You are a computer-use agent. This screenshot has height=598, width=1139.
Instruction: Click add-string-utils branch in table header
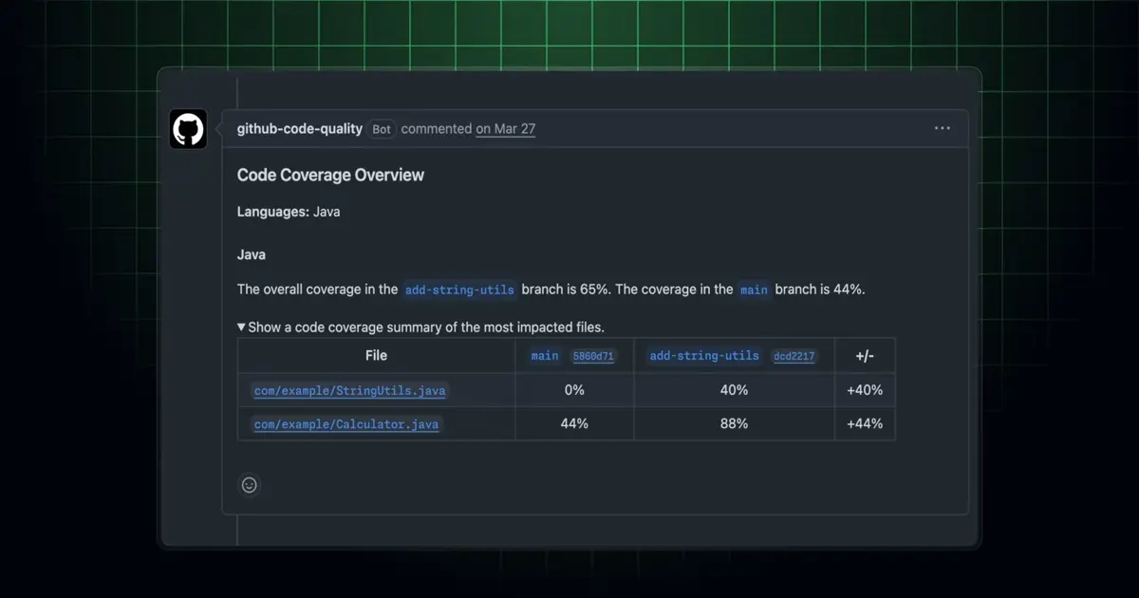704,356
